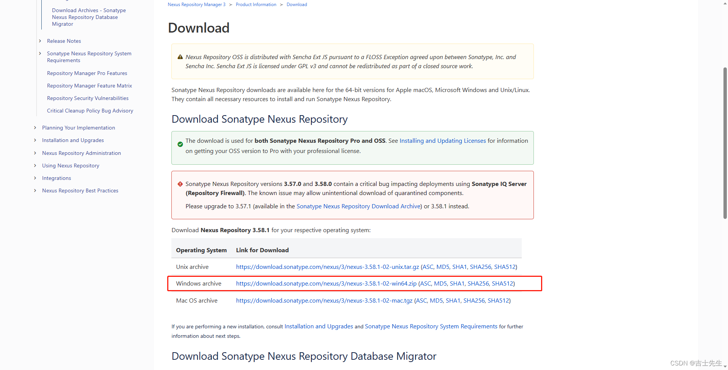
Task: Open ASC signature for Mac OS archive
Action: [421, 300]
